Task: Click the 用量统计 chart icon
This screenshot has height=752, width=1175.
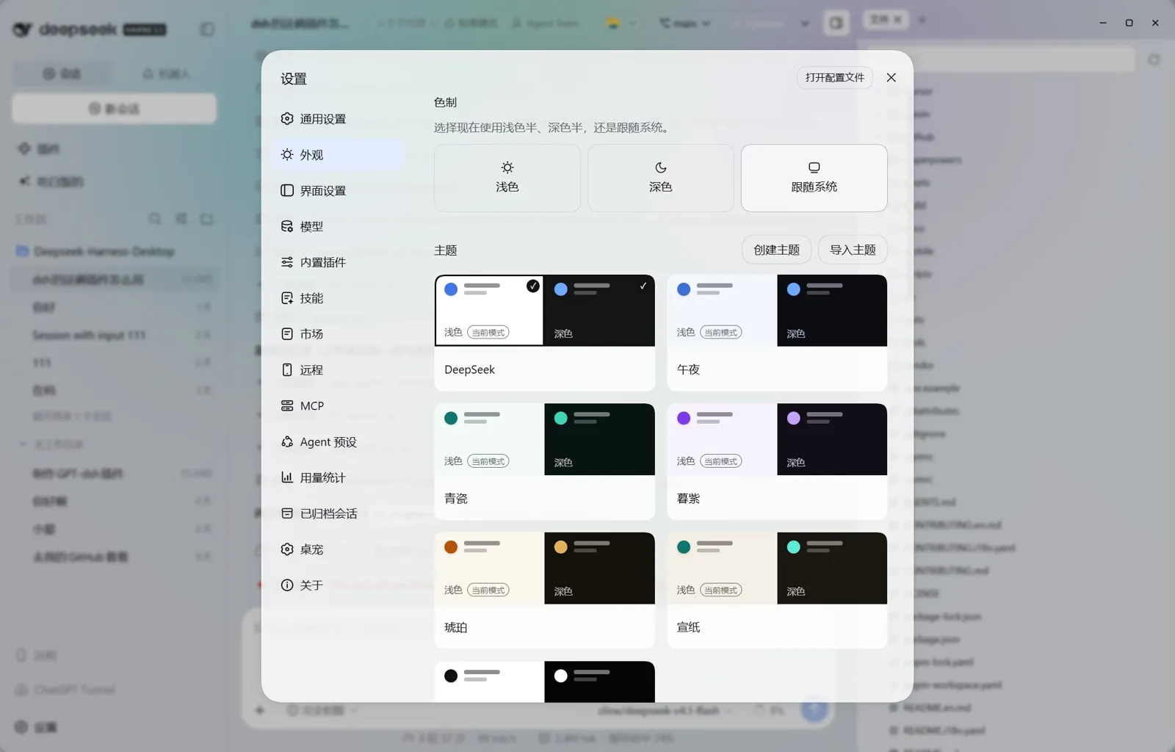Action: (287, 477)
